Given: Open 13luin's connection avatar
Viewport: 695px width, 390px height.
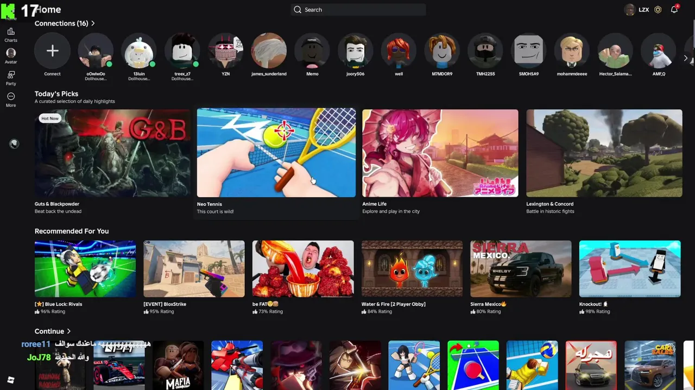Looking at the screenshot, I should pyautogui.click(x=139, y=51).
